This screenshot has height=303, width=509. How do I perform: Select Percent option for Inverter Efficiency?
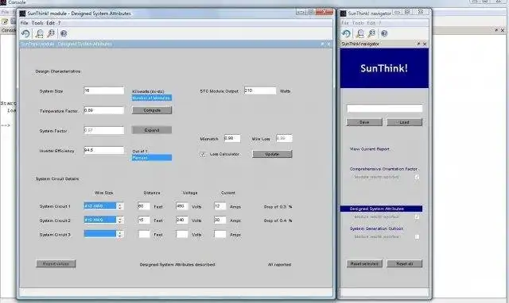click(x=152, y=158)
